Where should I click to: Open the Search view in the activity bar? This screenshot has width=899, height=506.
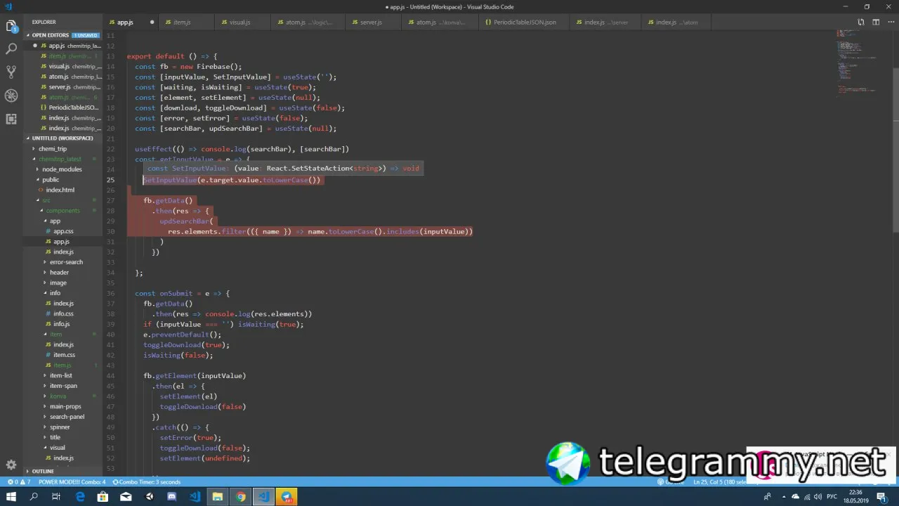click(x=11, y=49)
